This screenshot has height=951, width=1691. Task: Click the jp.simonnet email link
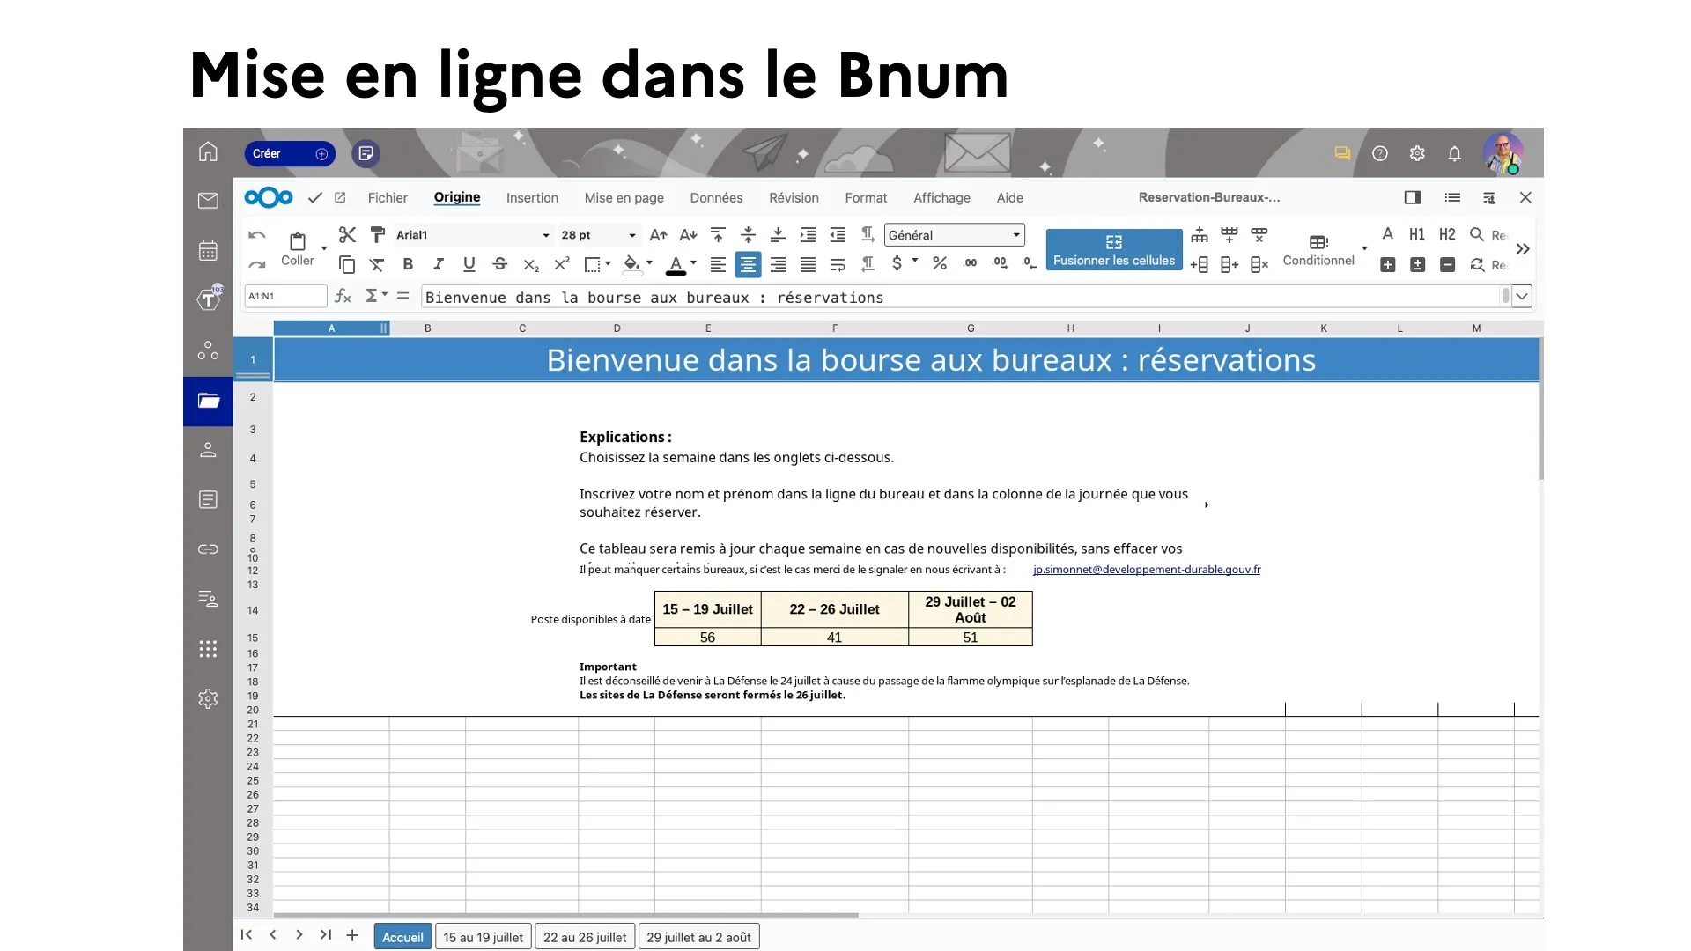(1146, 570)
